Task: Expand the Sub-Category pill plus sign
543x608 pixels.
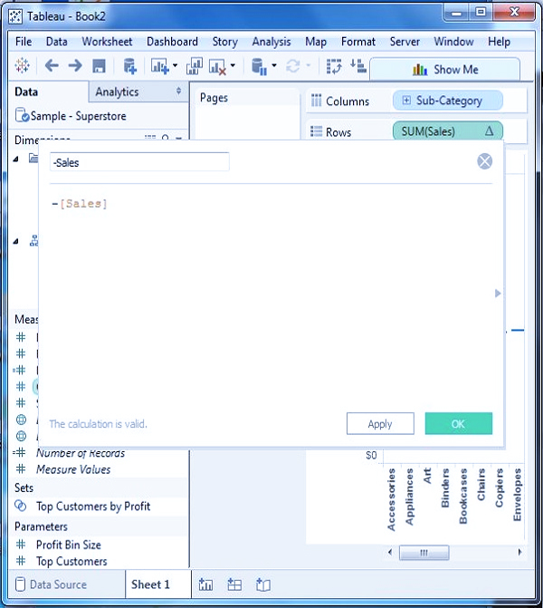Action: [406, 101]
